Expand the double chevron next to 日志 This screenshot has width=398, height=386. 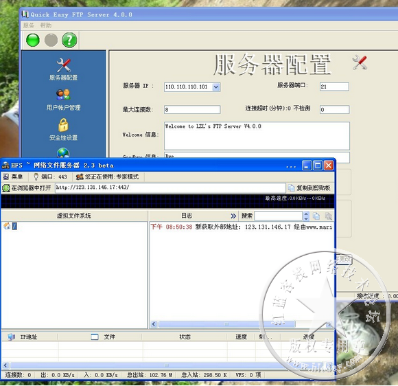(x=233, y=216)
